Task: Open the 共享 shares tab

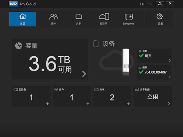Action: (x=79, y=19)
